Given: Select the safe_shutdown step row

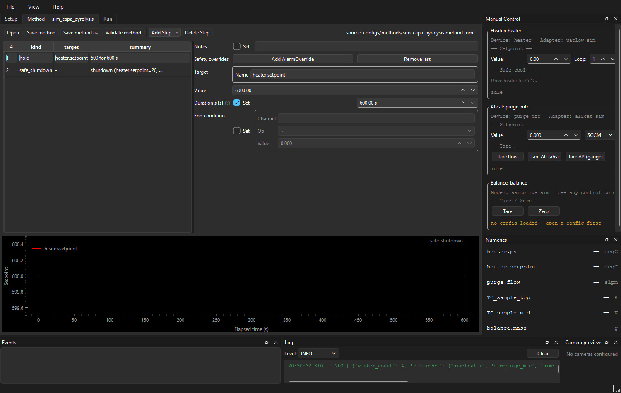Looking at the screenshot, I should tap(98, 70).
